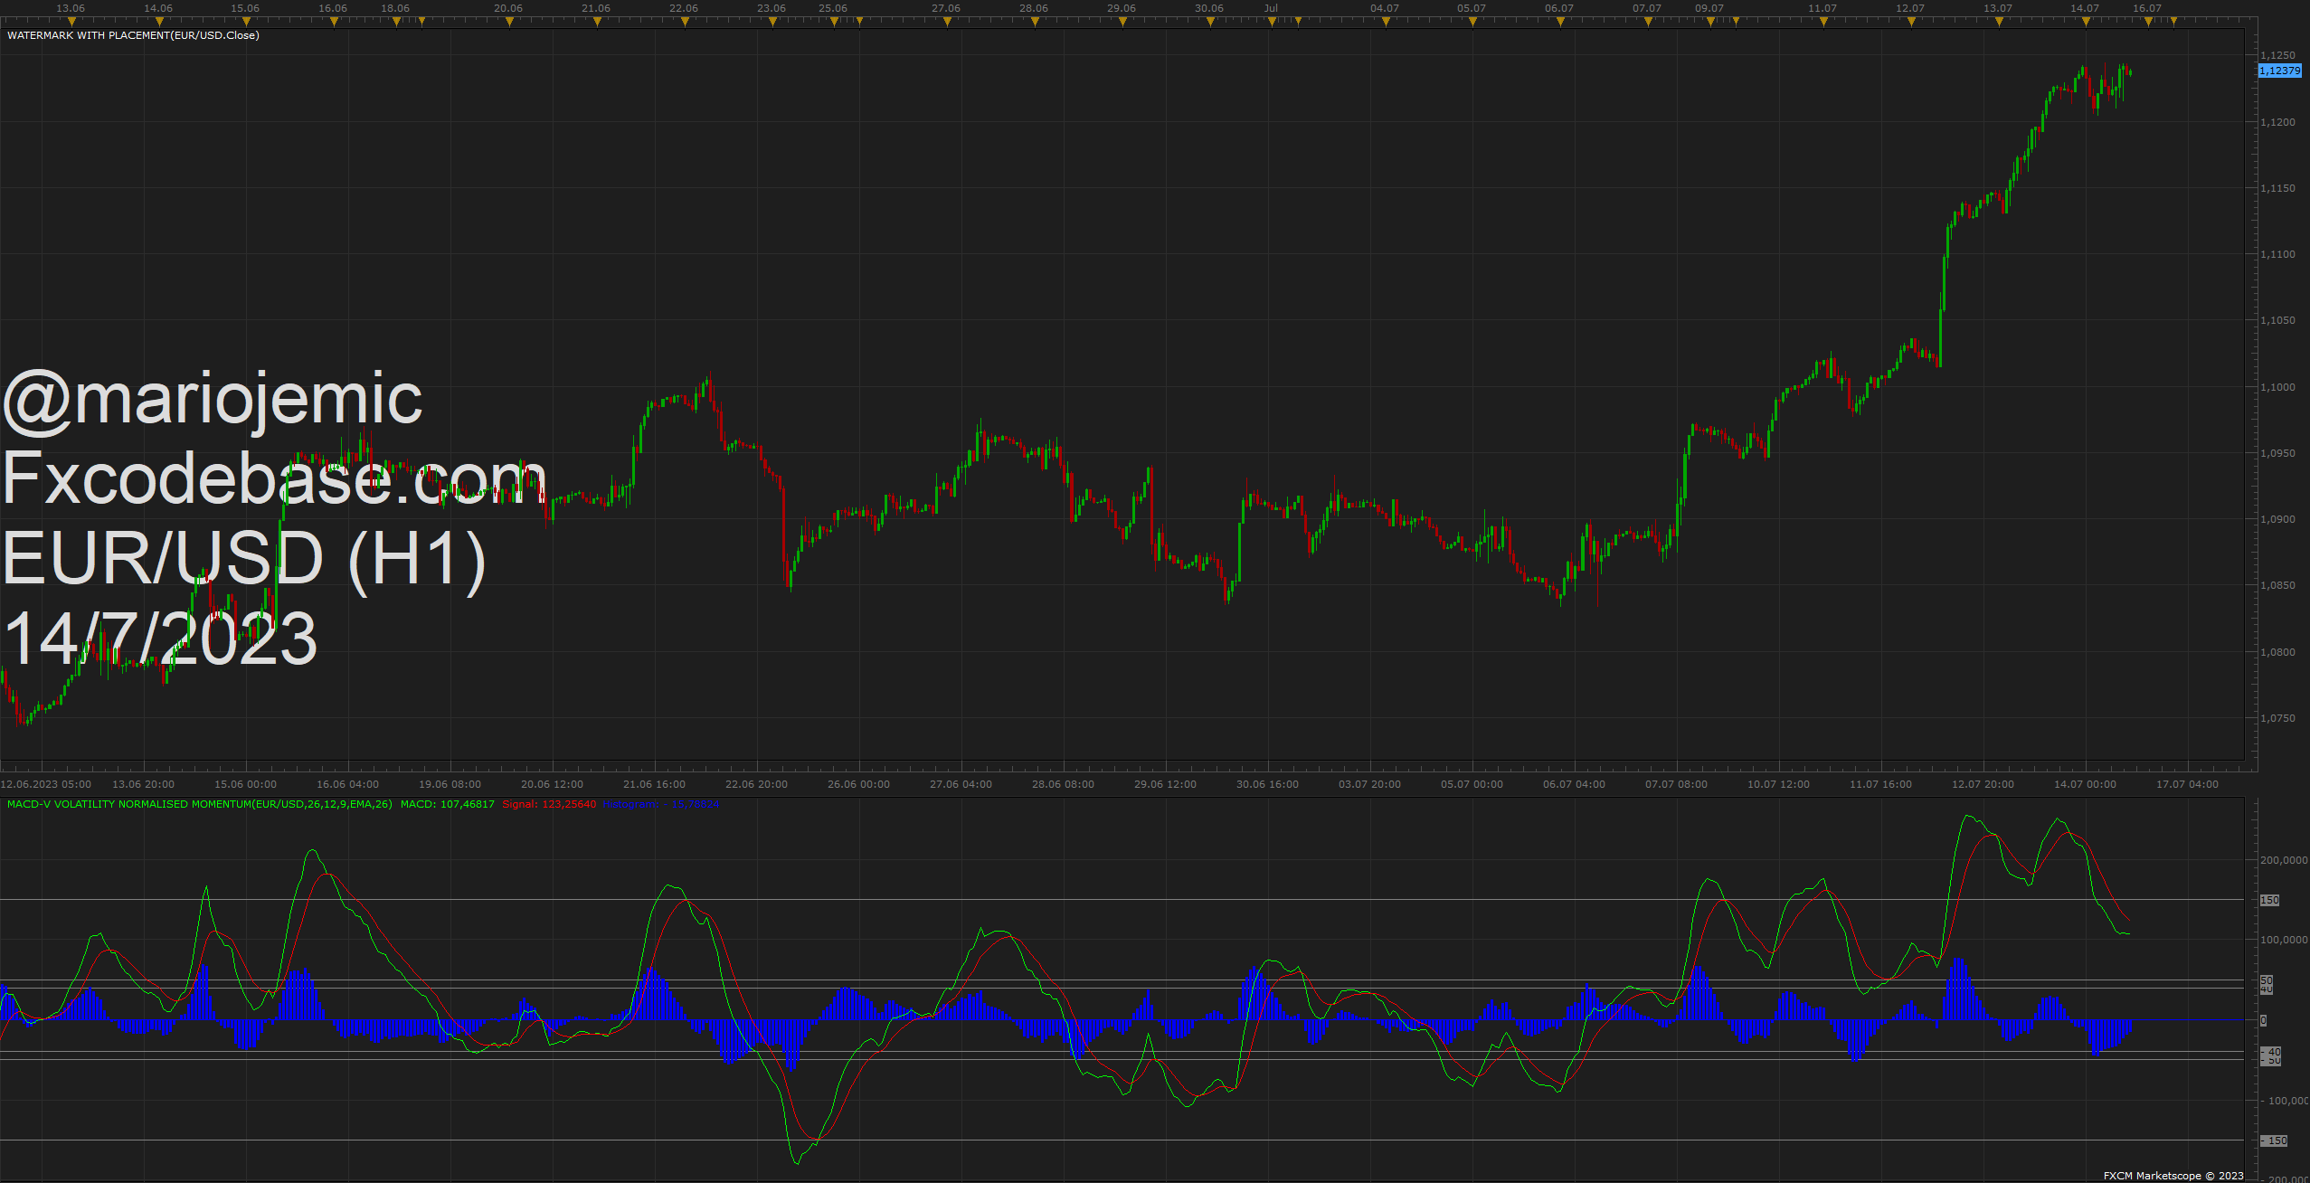Click the 1,0800 price axis label
Viewport: 2310px width, 1183px height.
[2277, 652]
